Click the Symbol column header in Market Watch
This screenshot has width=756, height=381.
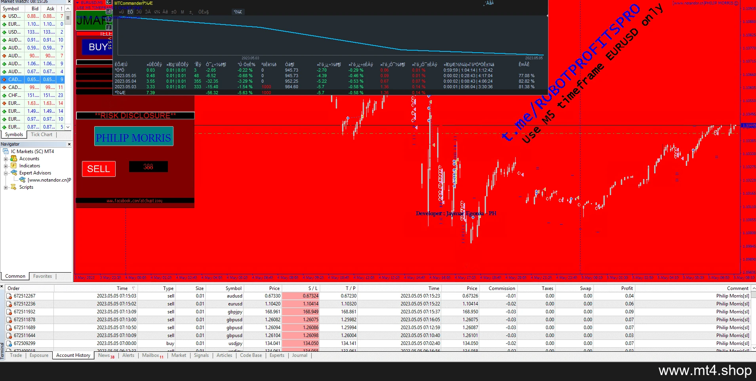tap(13, 9)
